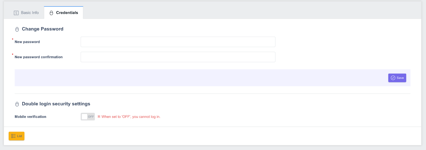Click the 'New password confirmation' label

point(39,57)
